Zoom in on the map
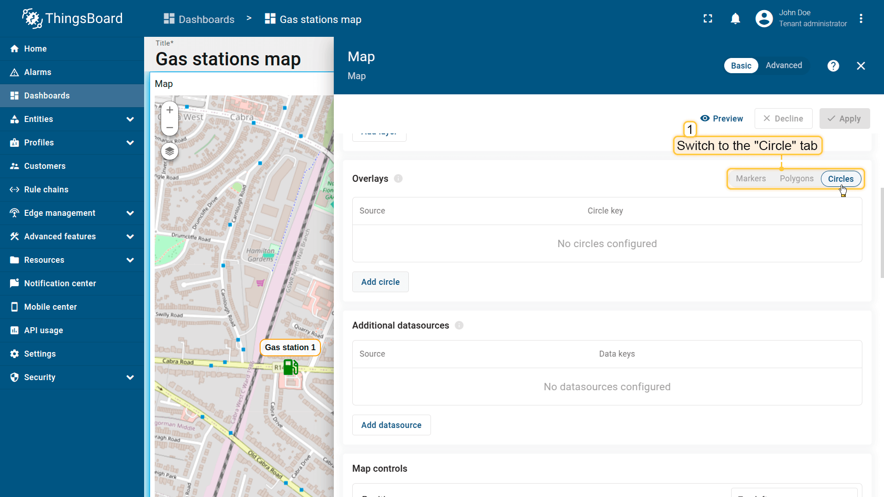Screen dimensions: 884x497 (169, 110)
